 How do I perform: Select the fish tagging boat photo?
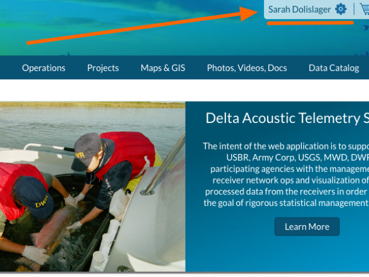click(92, 186)
